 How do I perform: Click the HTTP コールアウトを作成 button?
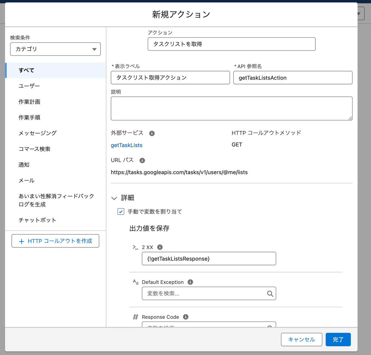click(55, 241)
